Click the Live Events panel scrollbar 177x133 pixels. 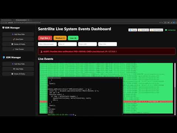click(x=175, y=89)
